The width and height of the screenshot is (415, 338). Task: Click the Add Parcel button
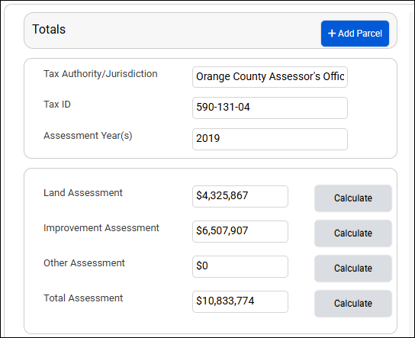[x=355, y=34]
